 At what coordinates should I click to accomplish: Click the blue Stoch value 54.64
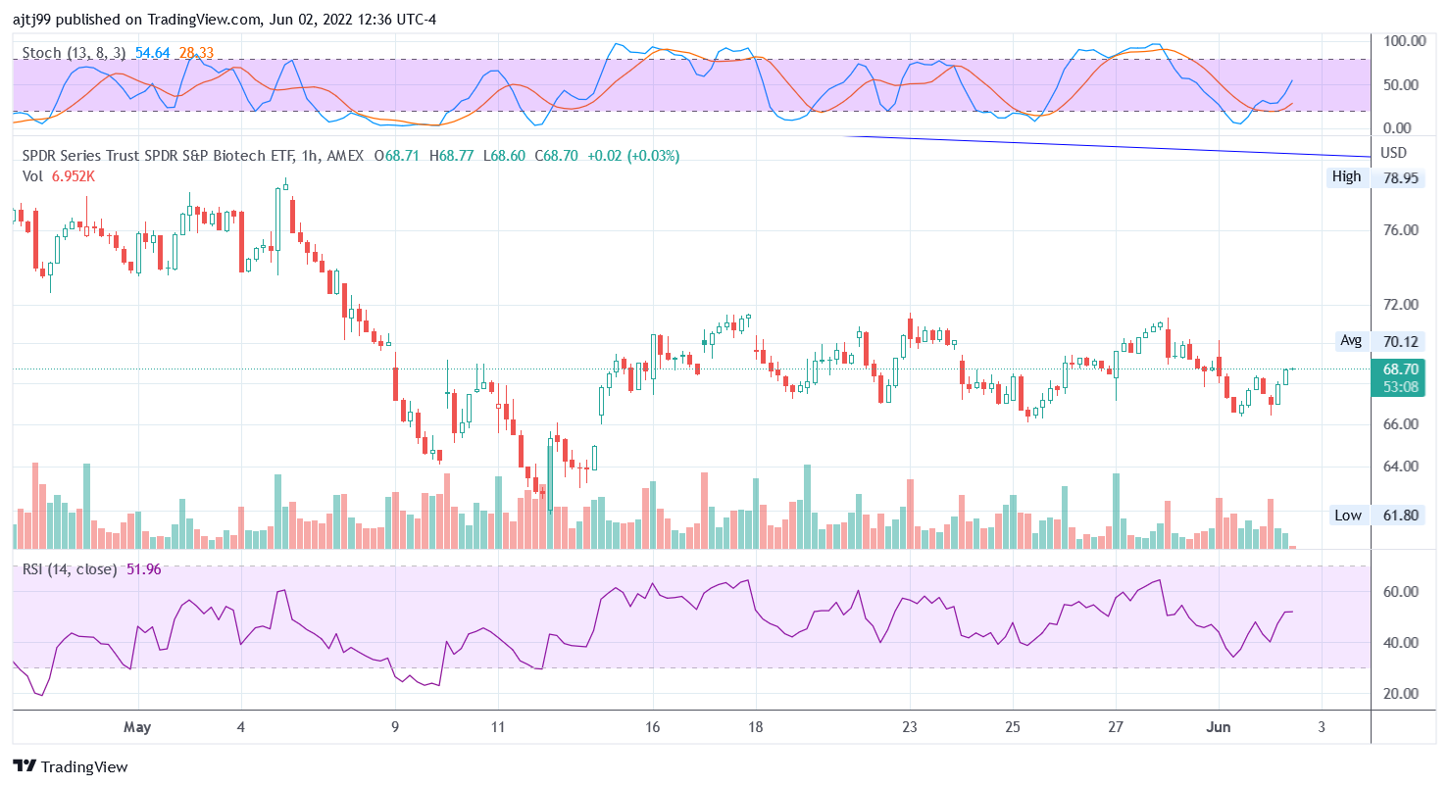(153, 53)
